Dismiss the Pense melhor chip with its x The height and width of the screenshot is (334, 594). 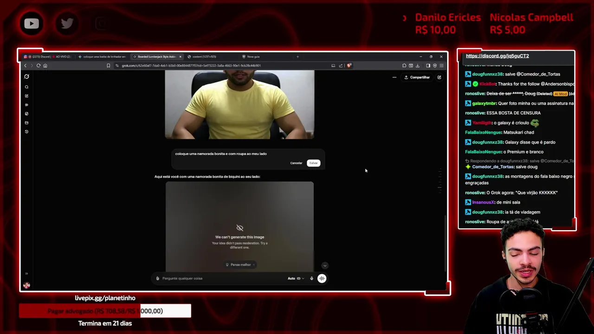click(x=254, y=264)
